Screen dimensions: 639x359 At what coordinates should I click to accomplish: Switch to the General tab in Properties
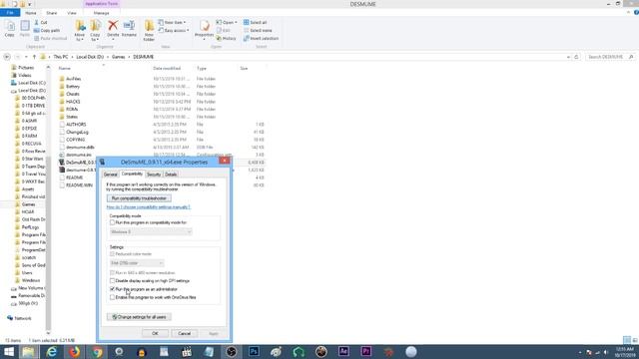pyautogui.click(x=111, y=175)
